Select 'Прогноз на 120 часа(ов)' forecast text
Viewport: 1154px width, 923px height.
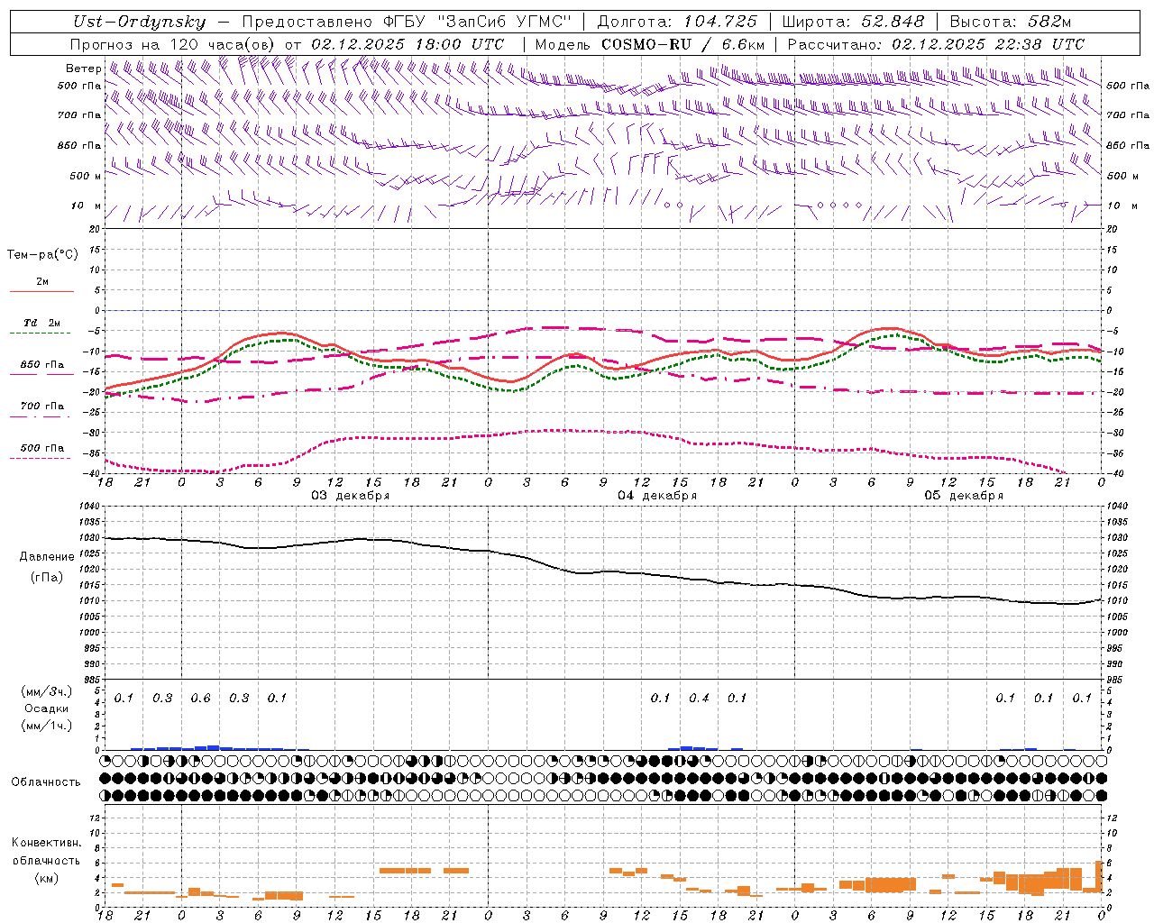pyautogui.click(x=174, y=44)
